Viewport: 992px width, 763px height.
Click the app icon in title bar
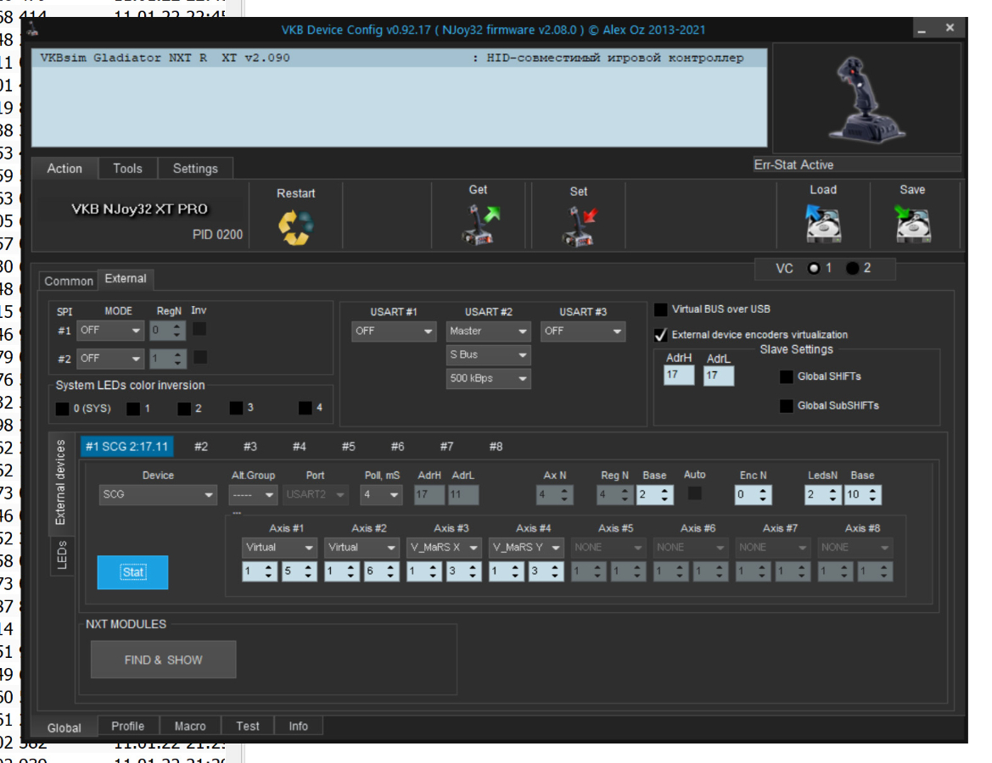(33, 29)
